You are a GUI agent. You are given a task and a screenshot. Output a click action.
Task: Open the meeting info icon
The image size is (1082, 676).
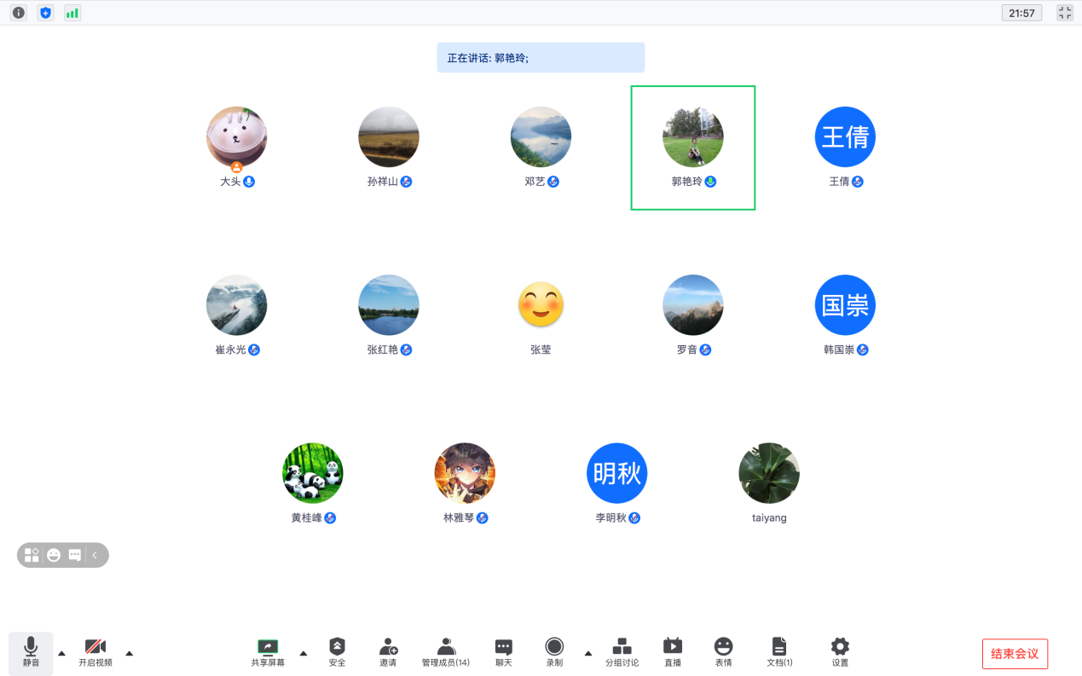click(x=18, y=13)
